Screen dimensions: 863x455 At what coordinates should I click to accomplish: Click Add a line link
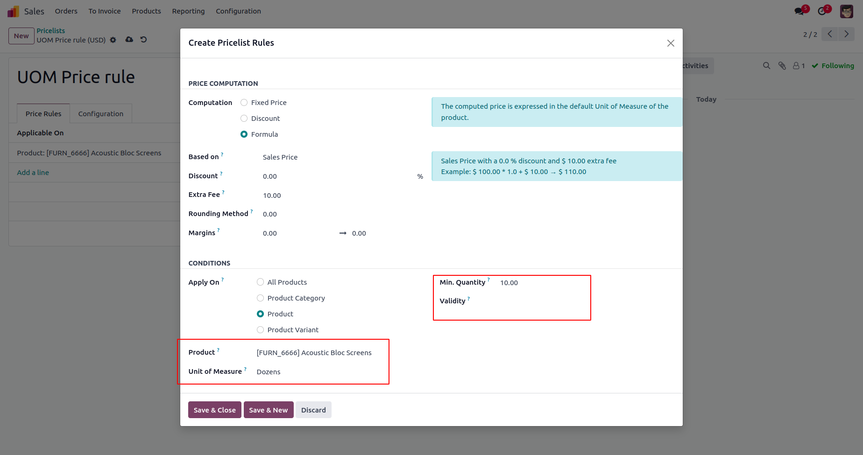[x=33, y=173]
